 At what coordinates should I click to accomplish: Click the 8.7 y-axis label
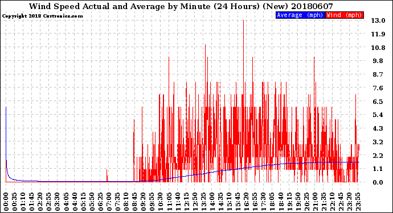(x=378, y=74)
